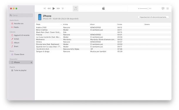
Task: Select iPhone device in the sidebar
Action: (21, 62)
